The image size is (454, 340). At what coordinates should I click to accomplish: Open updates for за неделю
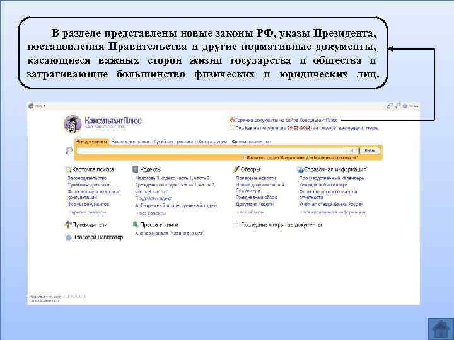click(x=324, y=128)
